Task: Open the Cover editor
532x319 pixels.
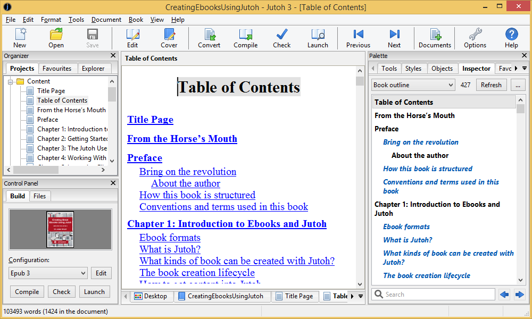Action: tap(169, 37)
